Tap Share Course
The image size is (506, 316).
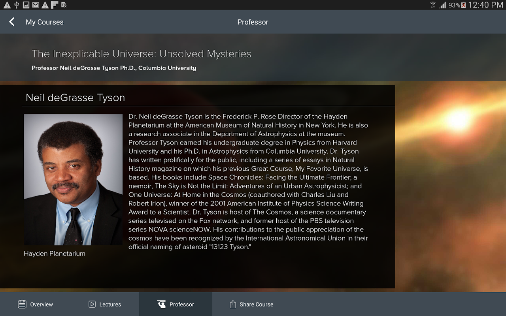[x=251, y=304]
